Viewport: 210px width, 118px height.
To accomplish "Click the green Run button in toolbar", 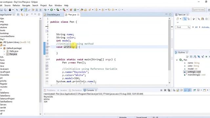I will coord(52,10).
